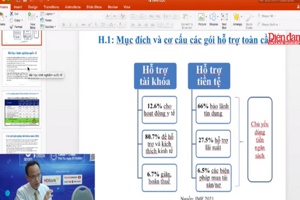Viewport: 300px width, 200px height.
Task: Open the Slide Show tab
Action: point(94,7)
